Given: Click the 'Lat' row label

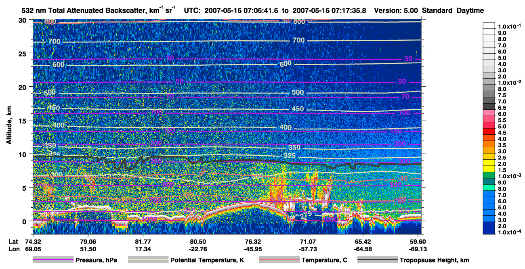Looking at the screenshot, I should (x=14, y=242).
